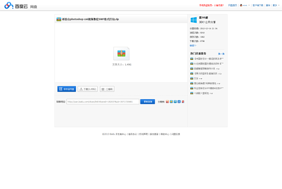
Task: Open footer link 权利声明
Action: coord(143,134)
